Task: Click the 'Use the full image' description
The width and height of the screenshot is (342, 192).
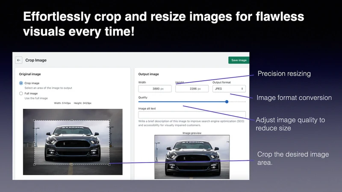Action: [x=36, y=98]
